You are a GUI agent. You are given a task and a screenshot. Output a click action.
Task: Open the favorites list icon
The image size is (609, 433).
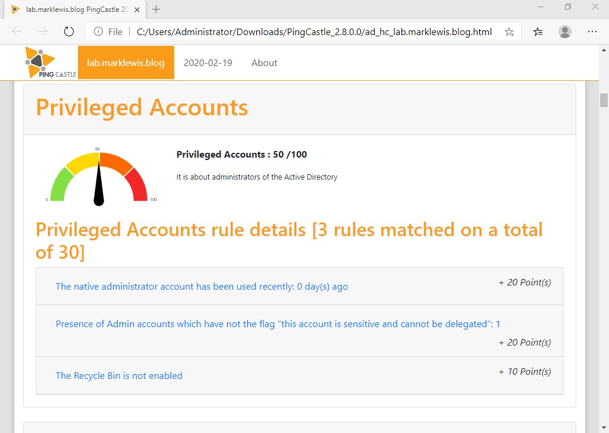pyautogui.click(x=538, y=32)
